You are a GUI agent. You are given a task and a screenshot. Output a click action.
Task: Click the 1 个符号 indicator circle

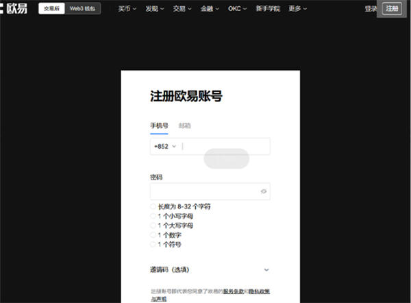[153, 244]
